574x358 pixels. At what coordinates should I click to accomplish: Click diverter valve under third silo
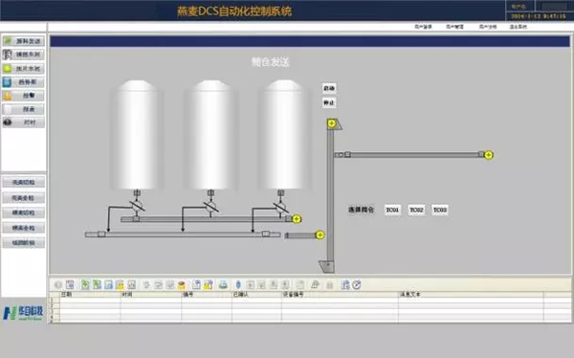[280, 207]
